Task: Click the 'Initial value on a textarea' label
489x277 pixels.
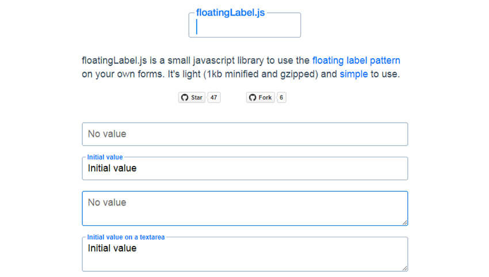Action: (125, 237)
